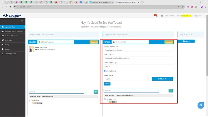The height and width of the screenshot is (117, 208).
Task: Click the Source search field
Action: (57, 92)
